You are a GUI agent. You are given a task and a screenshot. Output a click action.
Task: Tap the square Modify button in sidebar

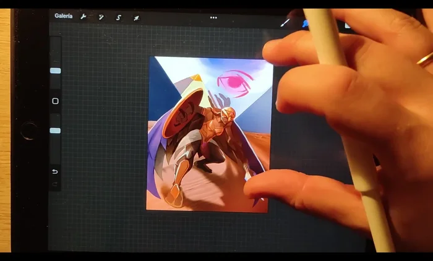coord(55,101)
